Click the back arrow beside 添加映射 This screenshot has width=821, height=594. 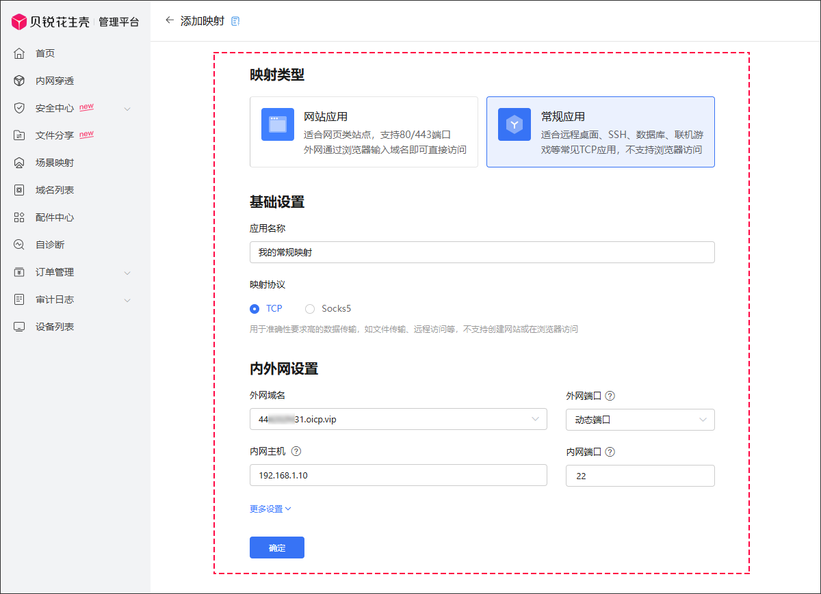click(170, 21)
